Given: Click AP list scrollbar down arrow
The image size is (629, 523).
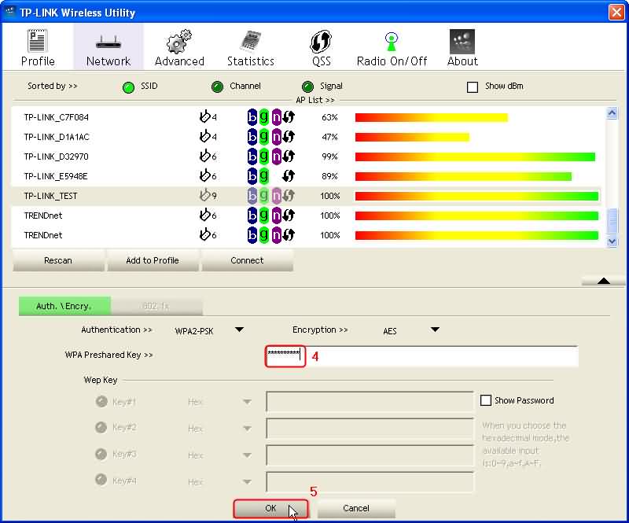Looking at the screenshot, I should [x=612, y=241].
